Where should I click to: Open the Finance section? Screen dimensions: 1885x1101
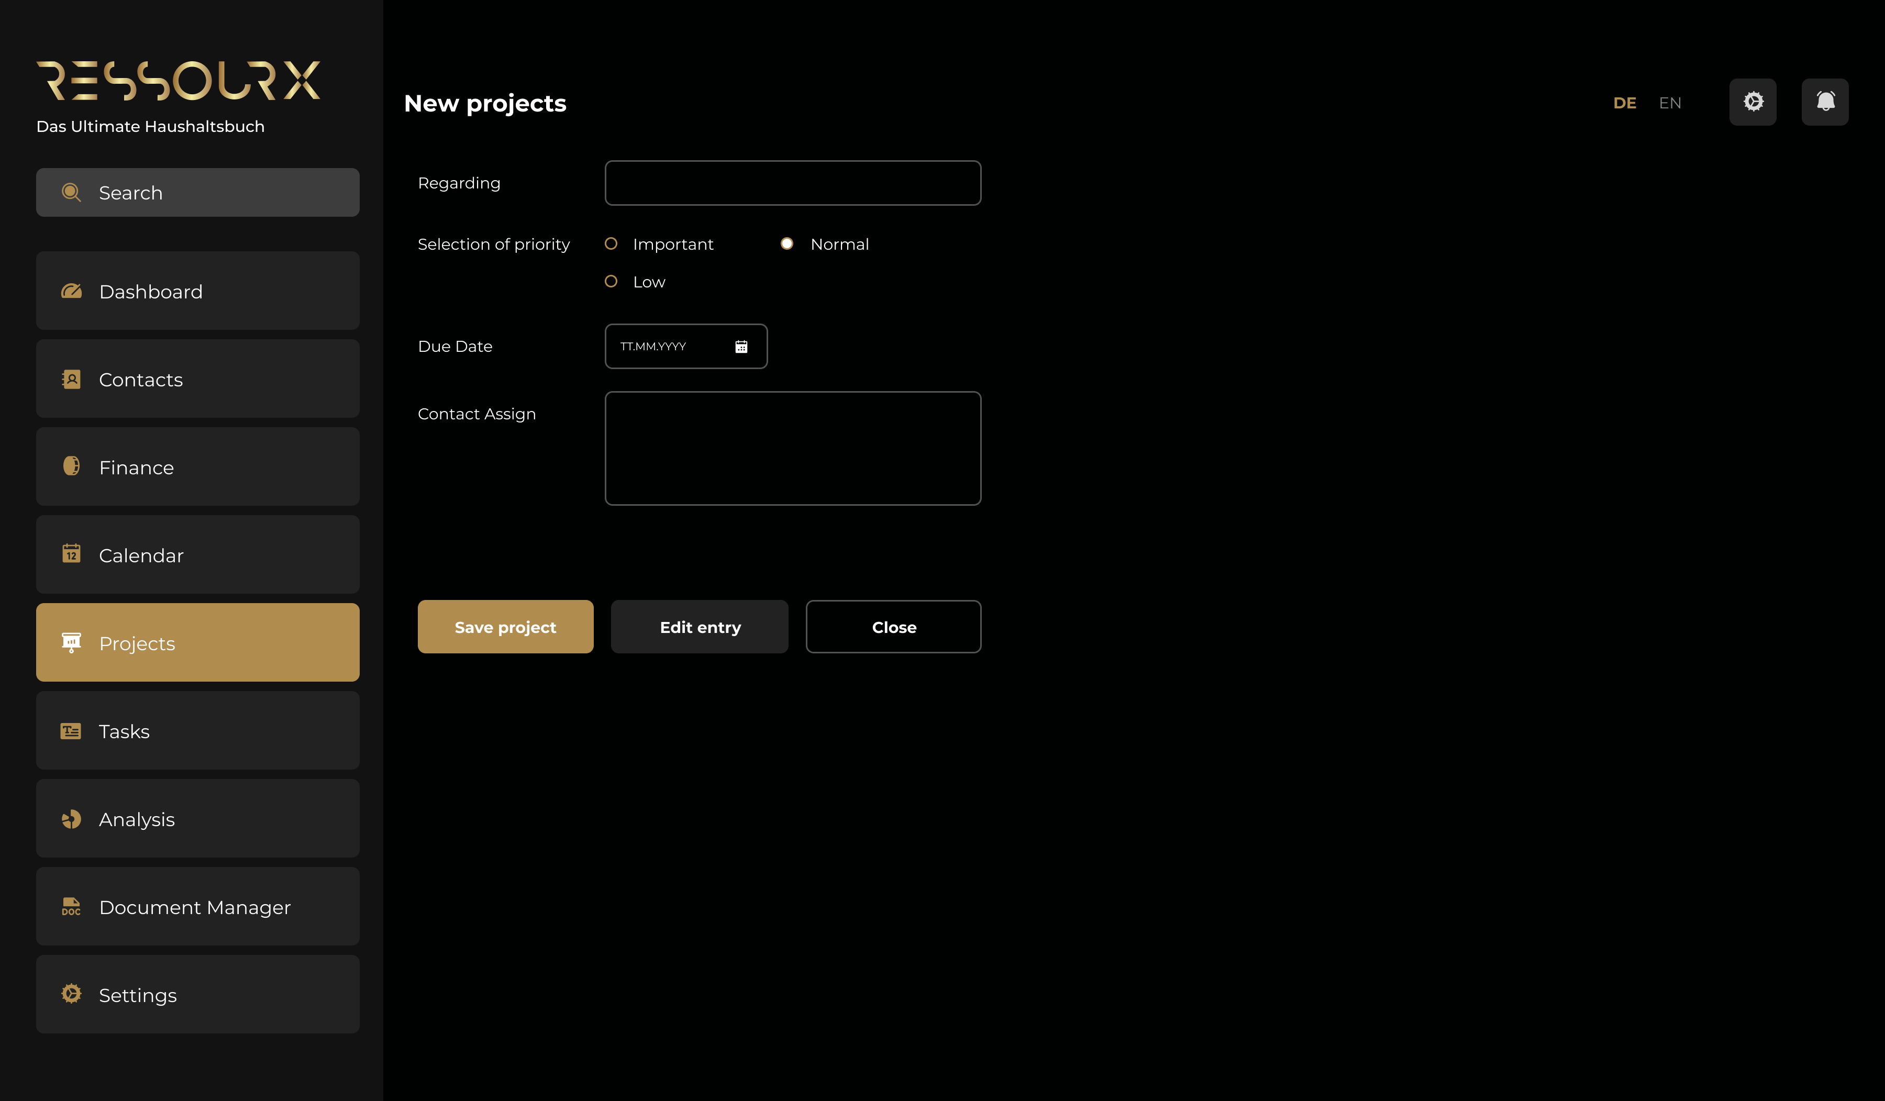point(197,466)
